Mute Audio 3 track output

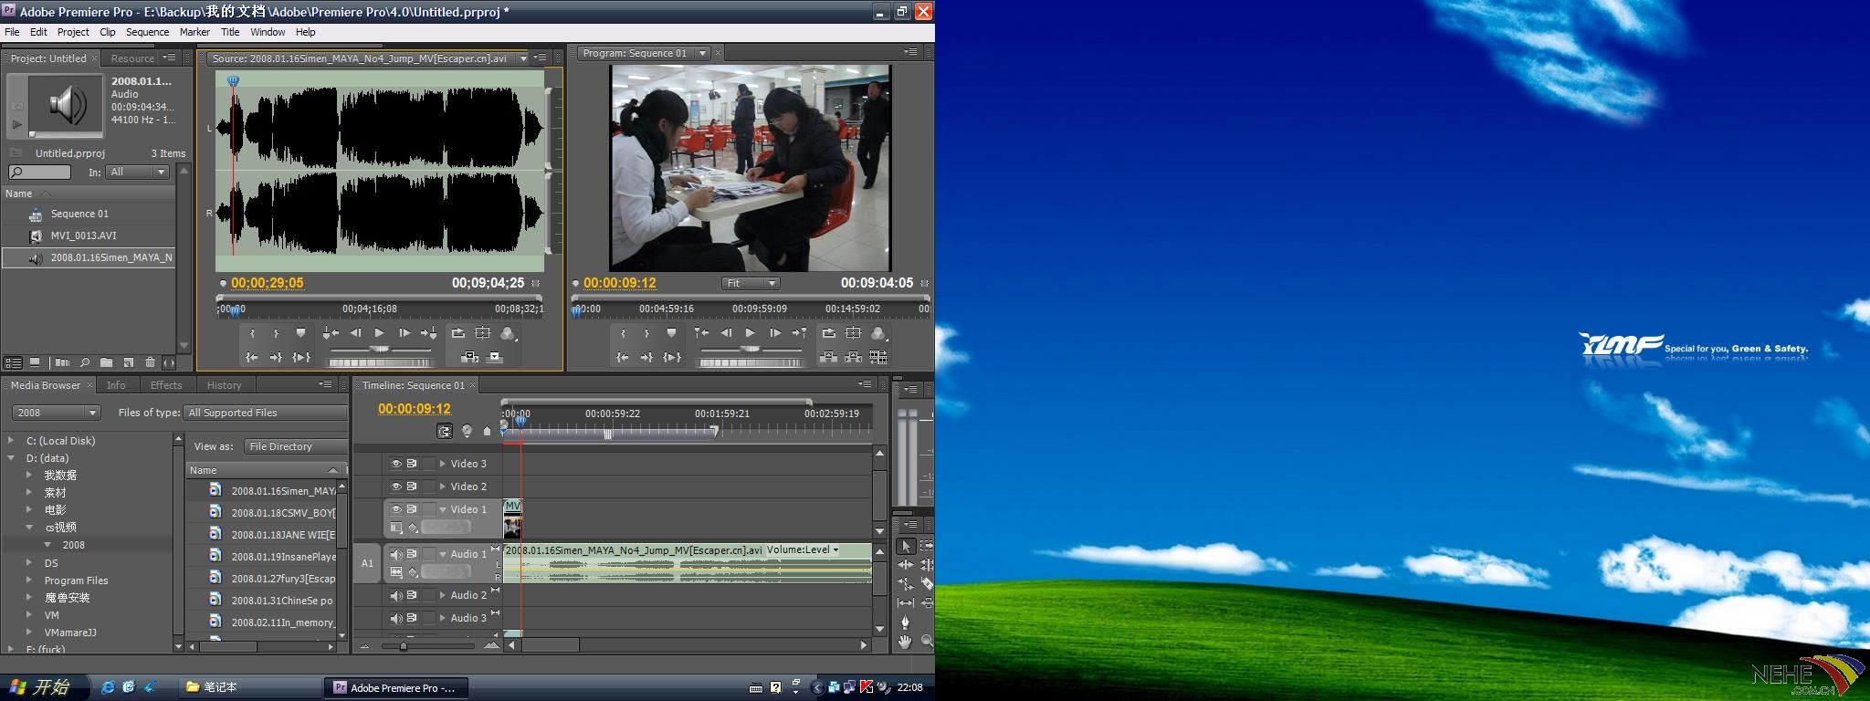click(x=396, y=618)
